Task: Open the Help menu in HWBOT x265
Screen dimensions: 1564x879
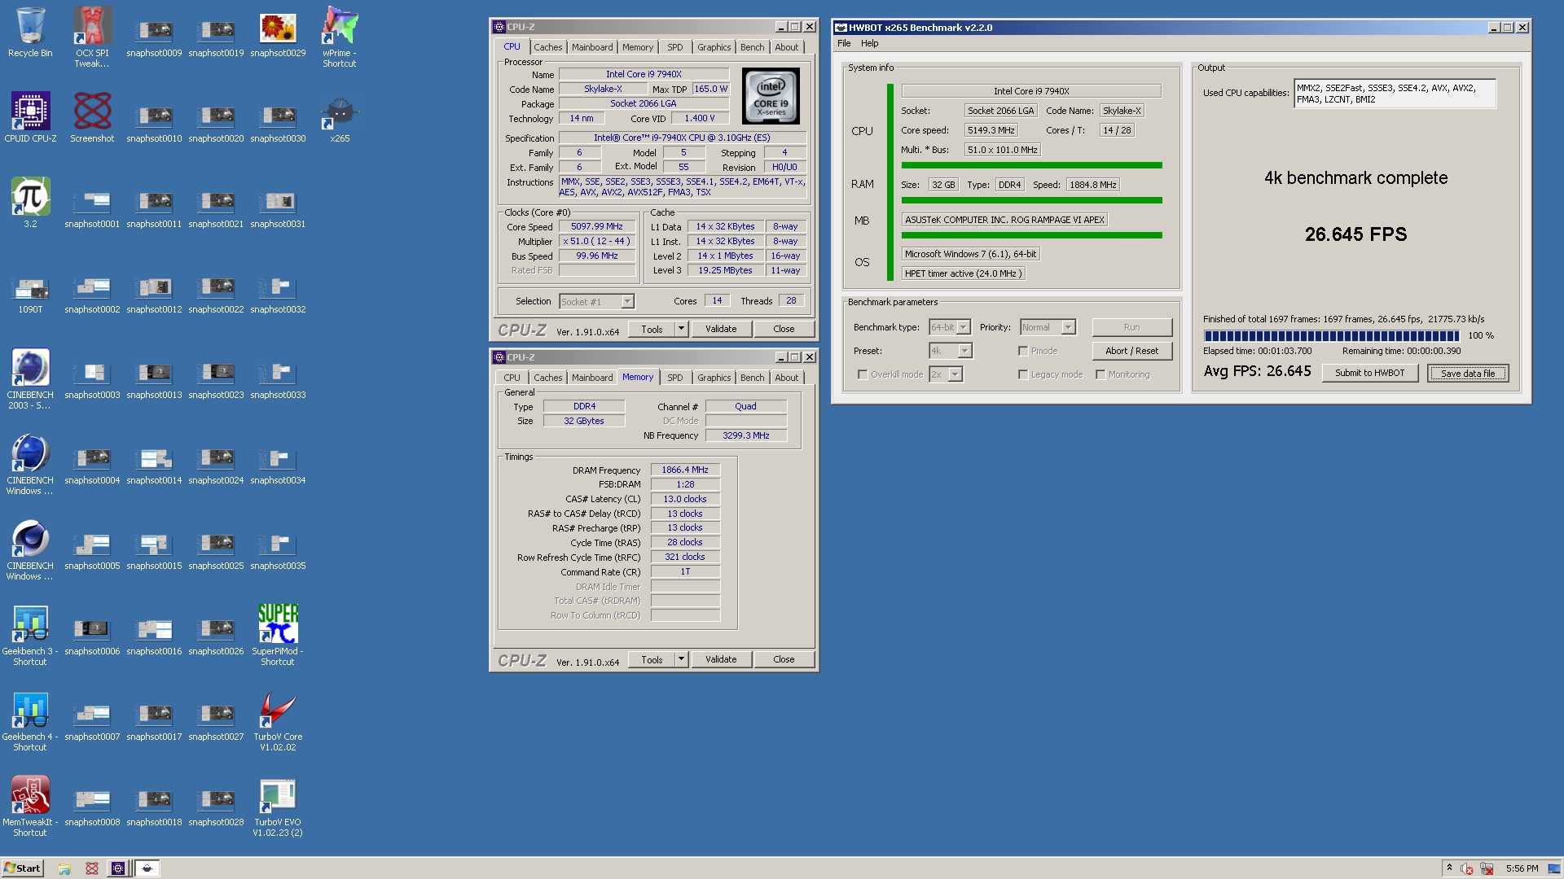Action: pyautogui.click(x=870, y=43)
